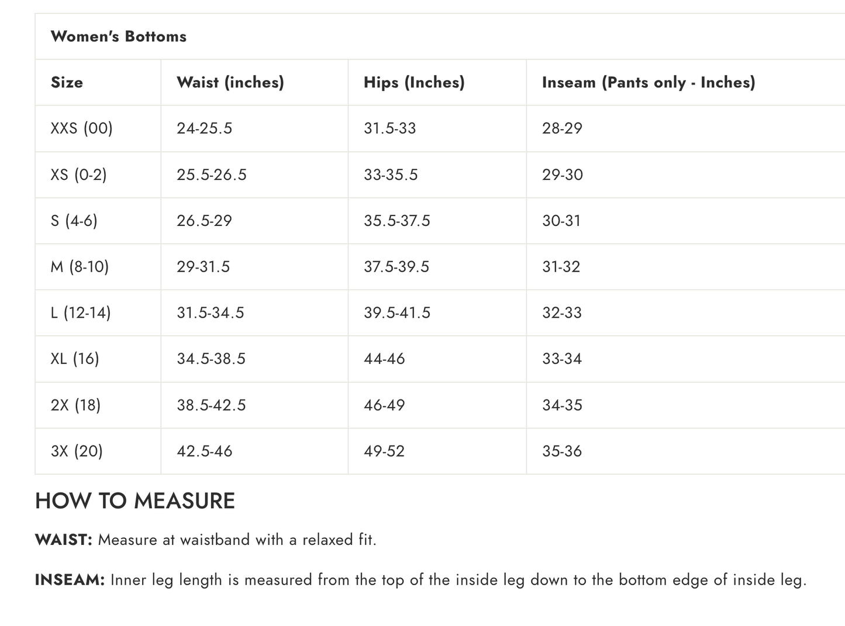Select the 2X (18) size cell

click(75, 405)
